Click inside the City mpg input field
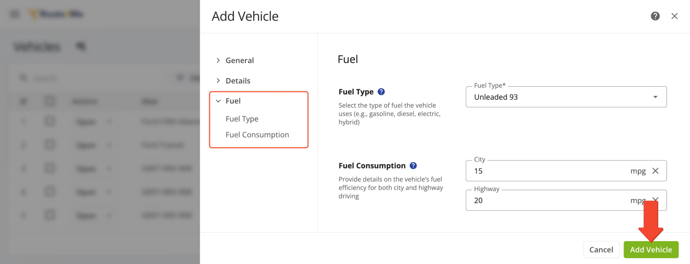Screen dimensions: 690x264 point(539,171)
